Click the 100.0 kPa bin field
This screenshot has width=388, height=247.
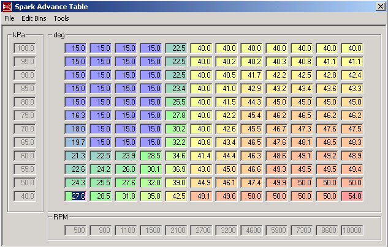pyautogui.click(x=25, y=48)
